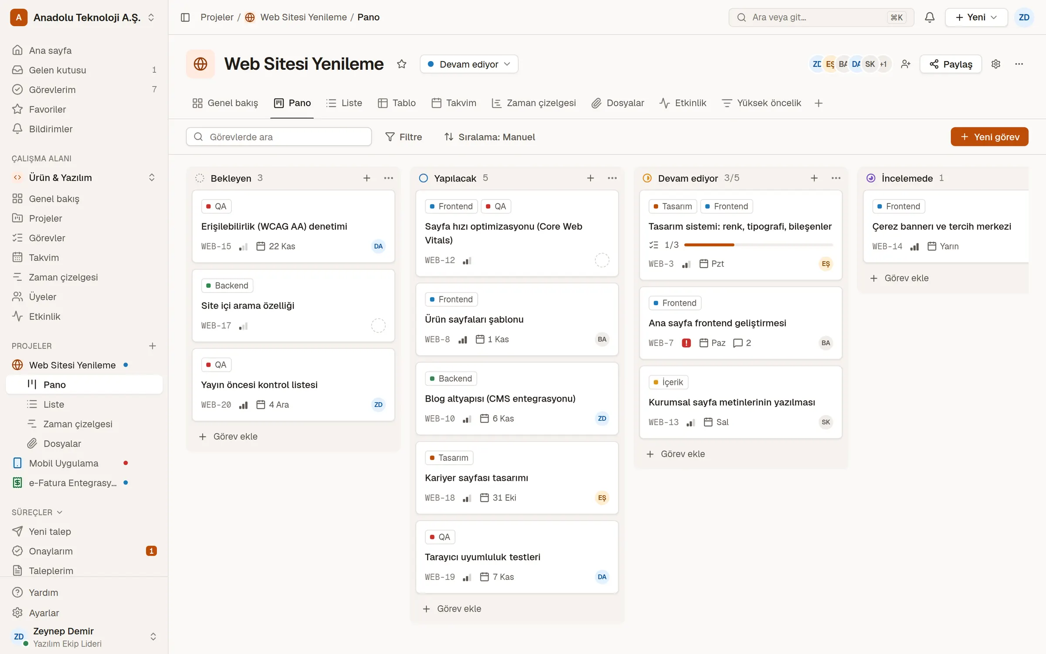Toggle unassigned avatar on WEB-12 card

point(602,260)
